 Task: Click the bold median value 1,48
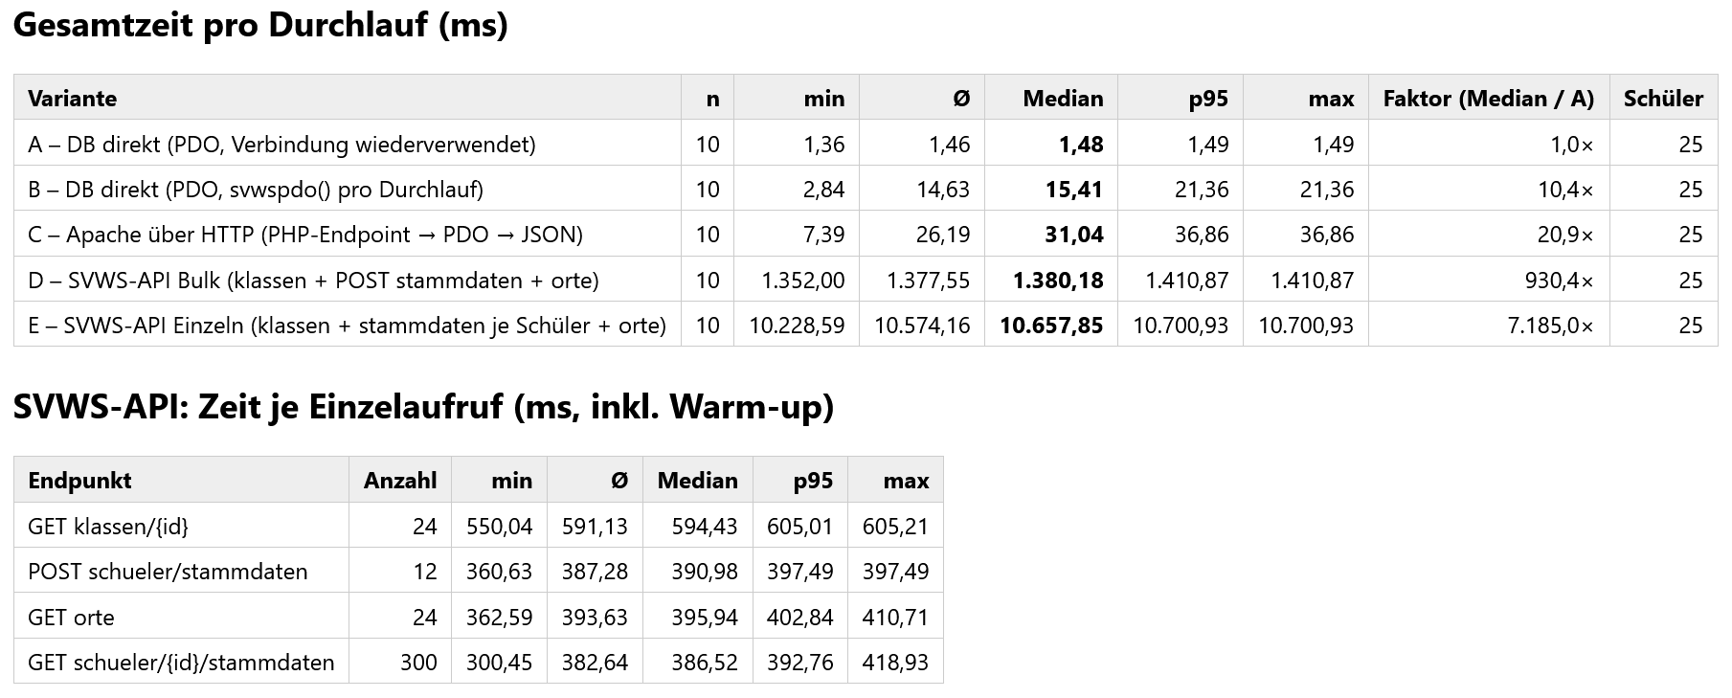(1081, 145)
